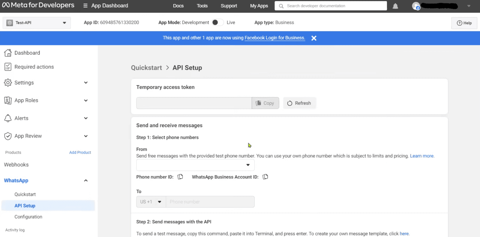Open the Tools menu

point(202,6)
